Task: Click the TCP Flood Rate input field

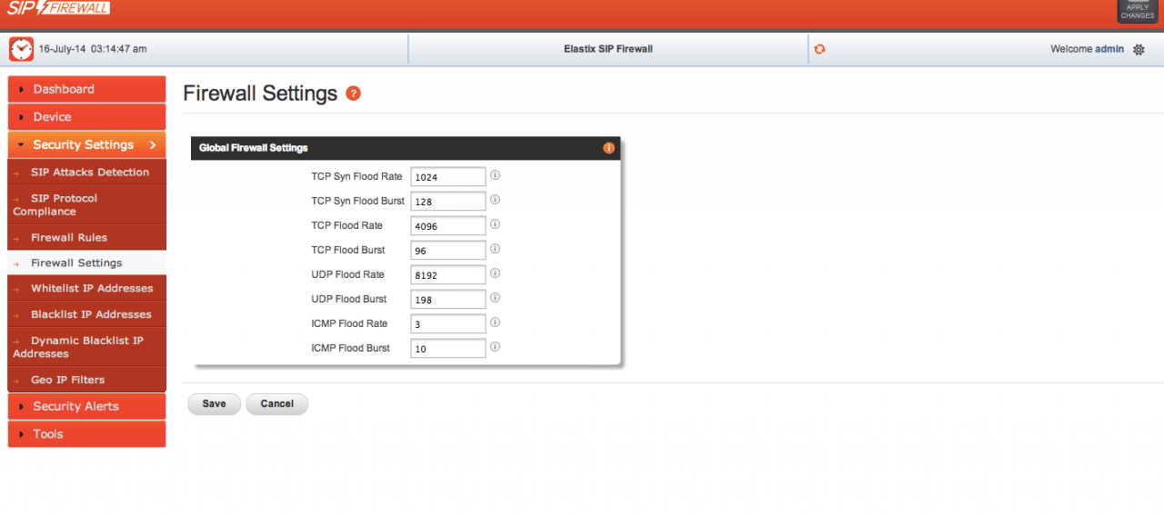Action: point(447,225)
